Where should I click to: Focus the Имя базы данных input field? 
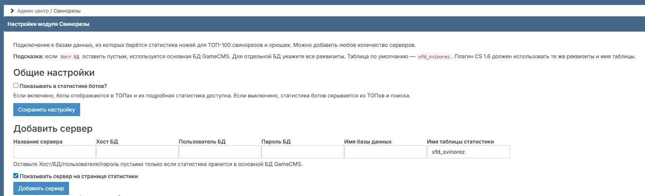(385, 152)
